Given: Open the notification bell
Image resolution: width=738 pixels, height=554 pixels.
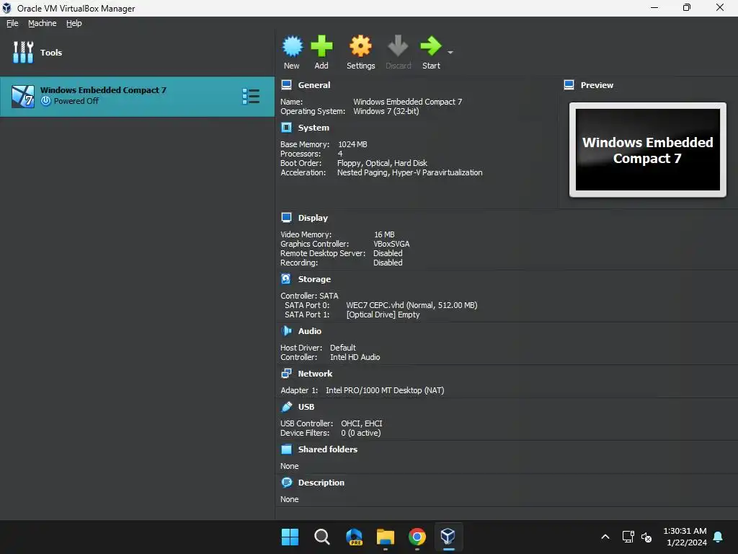Looking at the screenshot, I should (x=718, y=537).
